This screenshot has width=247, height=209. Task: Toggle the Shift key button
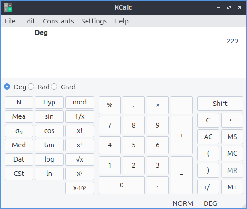click(x=220, y=104)
